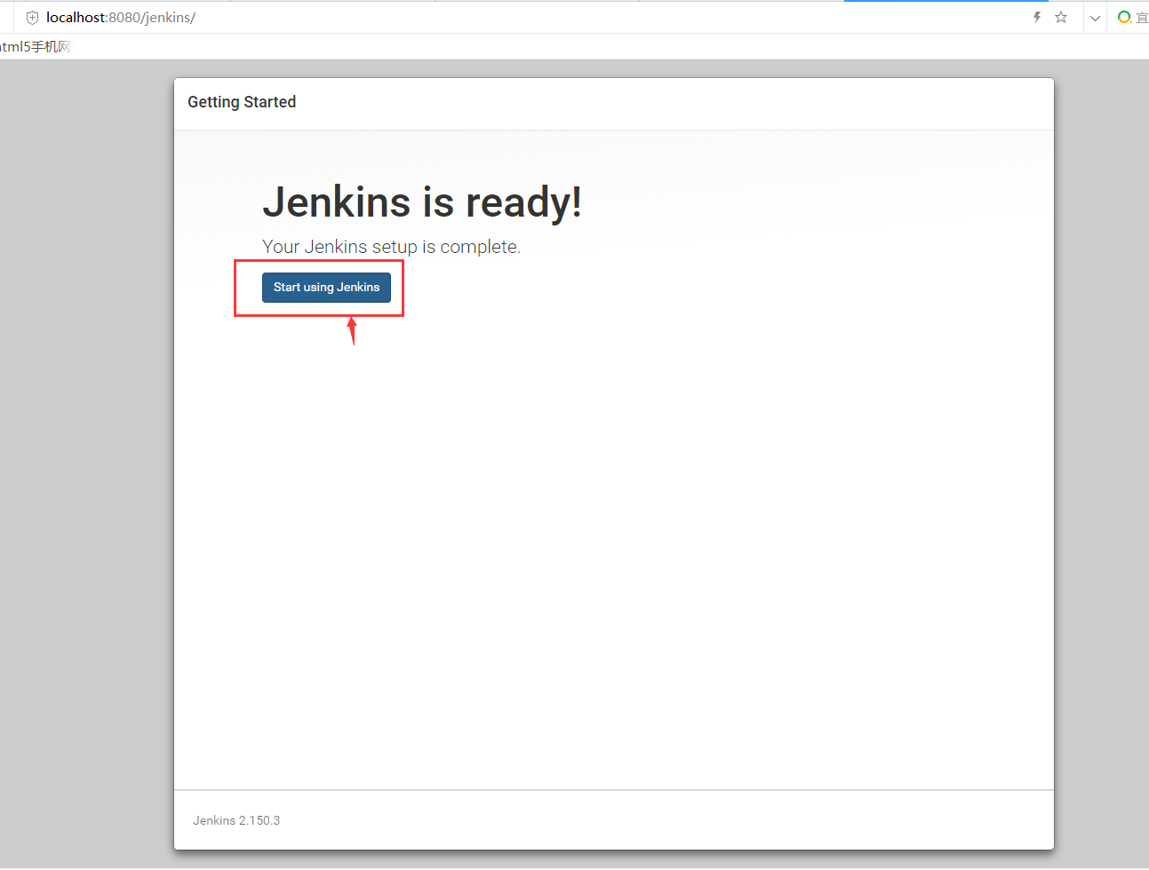
Task: Click the Jenkins 2.150.3 version text
Action: click(x=236, y=820)
